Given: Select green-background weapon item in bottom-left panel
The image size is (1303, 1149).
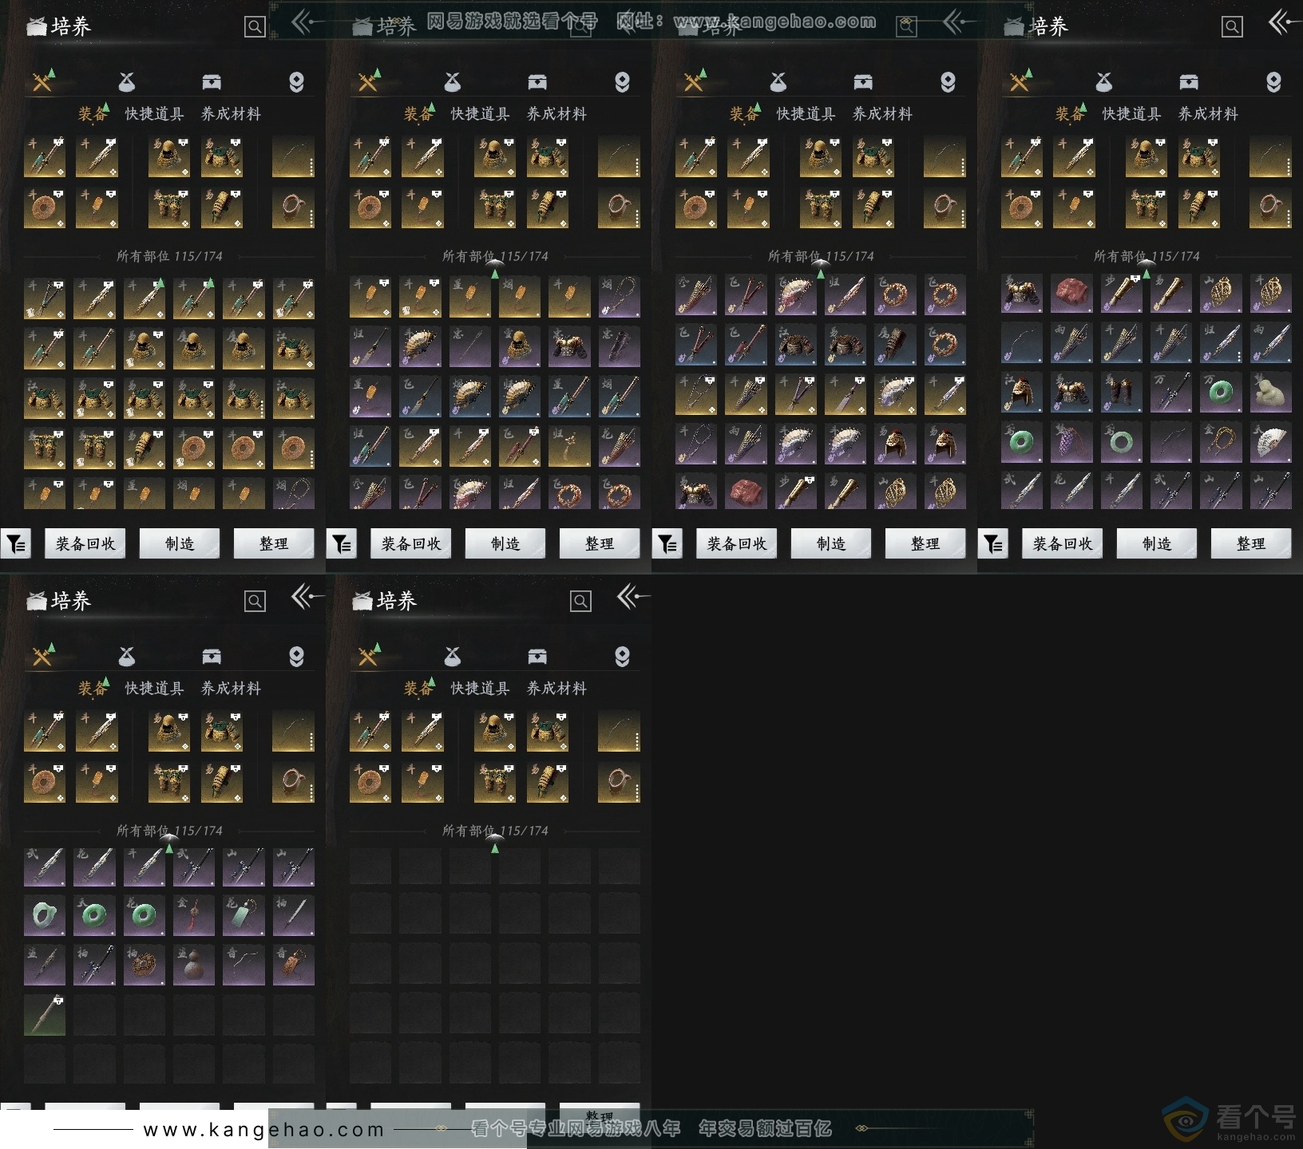Looking at the screenshot, I should [x=45, y=1015].
